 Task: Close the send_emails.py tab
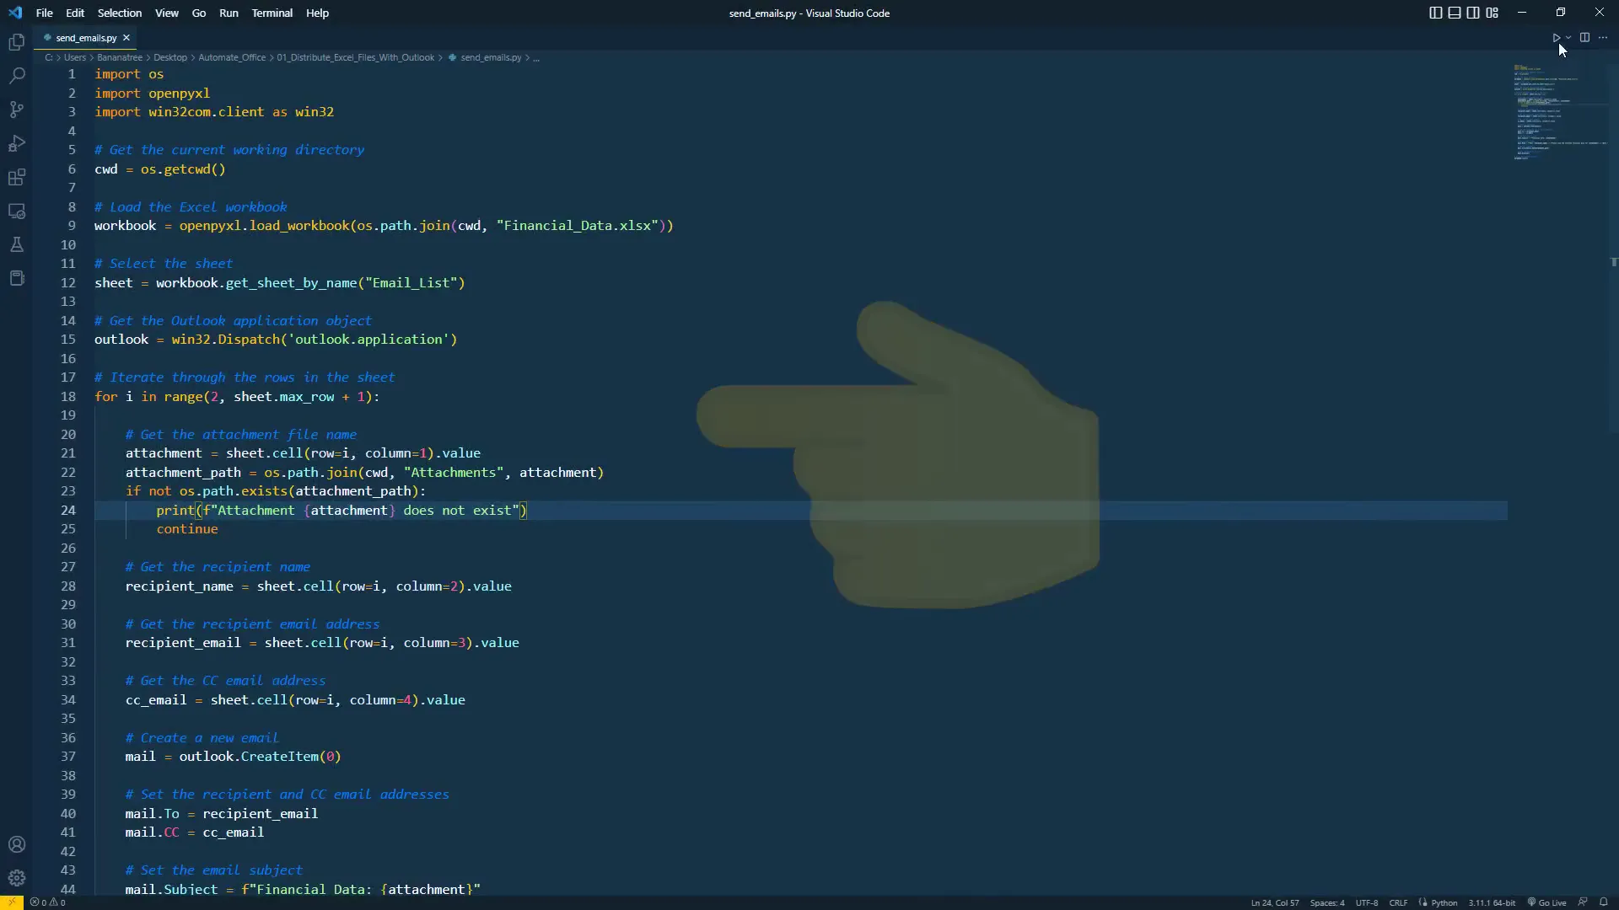click(126, 38)
